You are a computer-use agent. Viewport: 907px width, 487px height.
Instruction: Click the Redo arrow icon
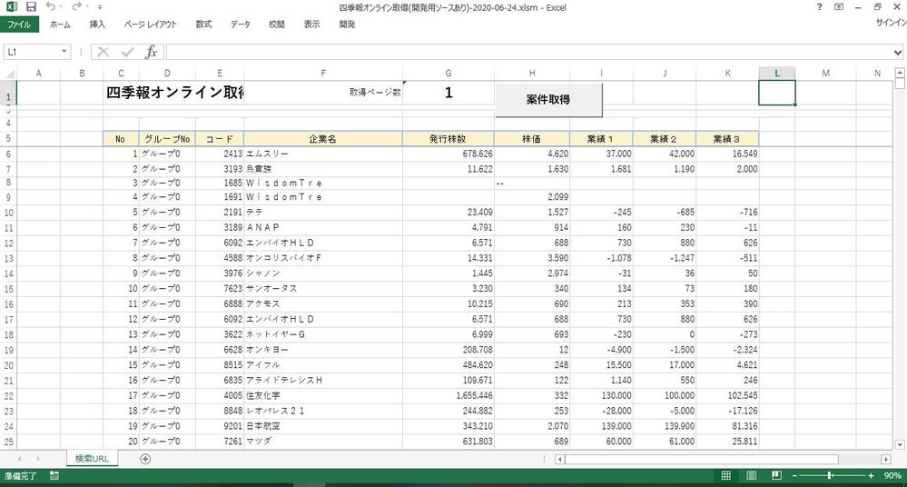click(x=77, y=7)
